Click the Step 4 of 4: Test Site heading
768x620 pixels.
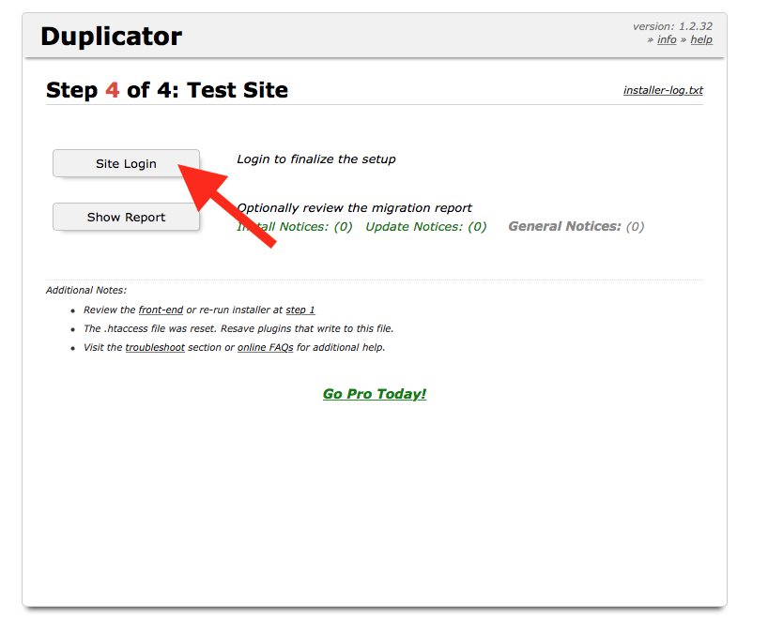(x=167, y=90)
